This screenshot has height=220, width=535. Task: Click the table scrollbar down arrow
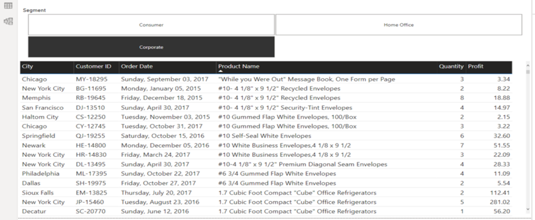click(528, 209)
